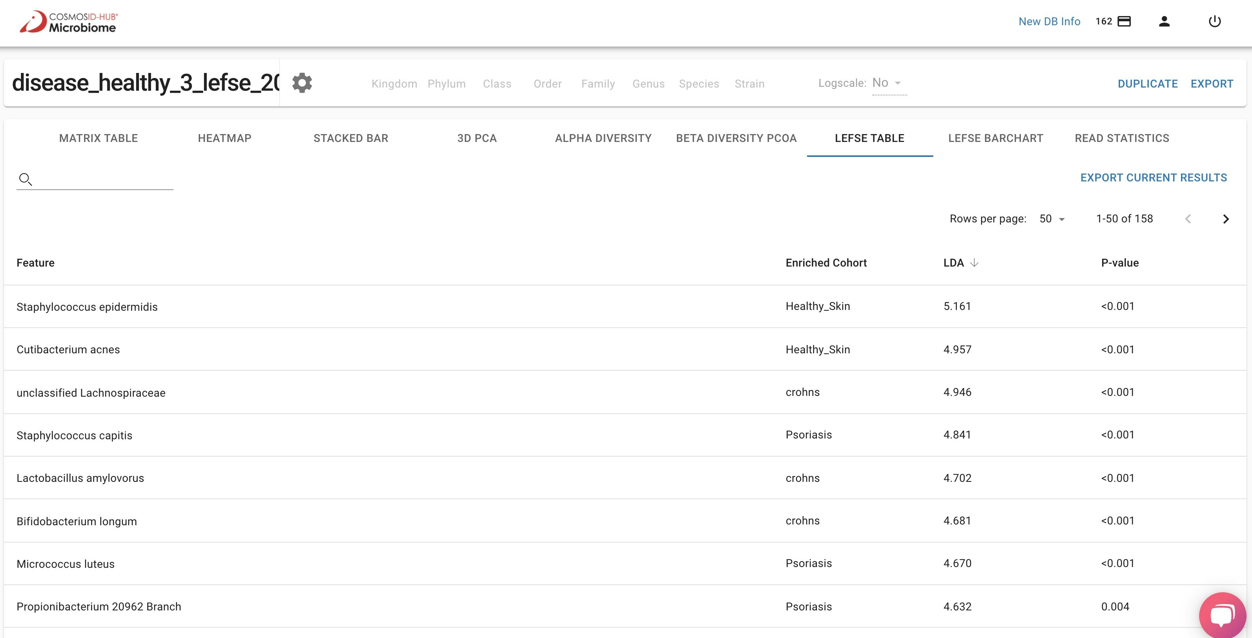Go to the next results page arrow
The width and height of the screenshot is (1252, 638).
coord(1225,219)
